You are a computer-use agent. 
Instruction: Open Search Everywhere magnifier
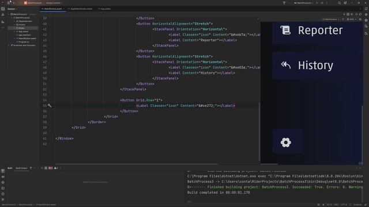(x=340, y=3)
